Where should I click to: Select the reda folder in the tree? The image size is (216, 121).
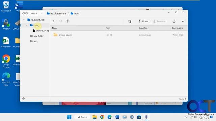(34, 41)
